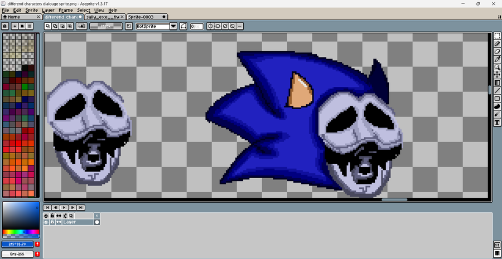The width and height of the screenshot is (502, 259).
Task: Click the foreground color button
Action: (x=18, y=245)
